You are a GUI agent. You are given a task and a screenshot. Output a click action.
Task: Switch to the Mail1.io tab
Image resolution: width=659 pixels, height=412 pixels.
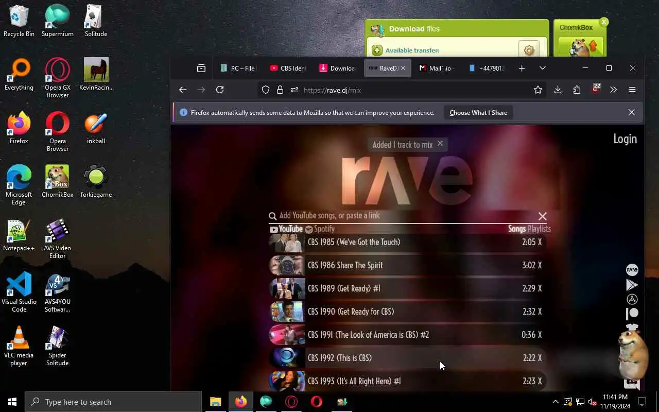tap(437, 68)
